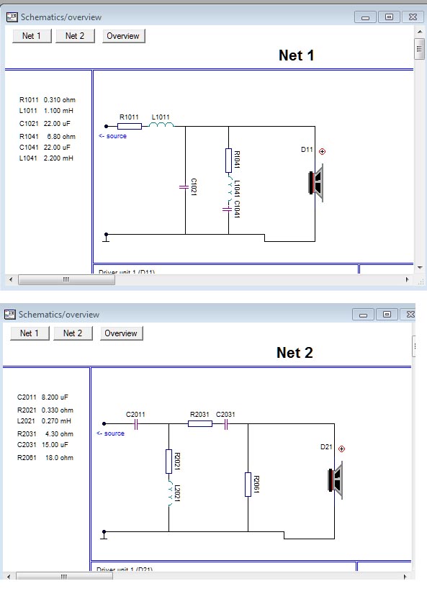Show Overview in the top window
This screenshot has width=427, height=612.
click(x=123, y=36)
